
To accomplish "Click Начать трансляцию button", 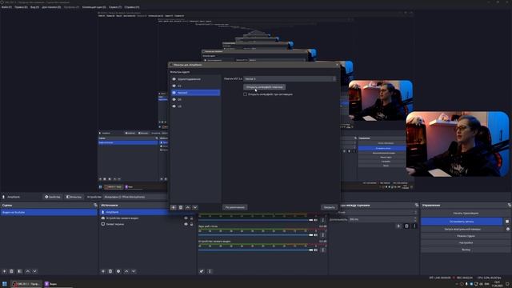I will coord(466,214).
